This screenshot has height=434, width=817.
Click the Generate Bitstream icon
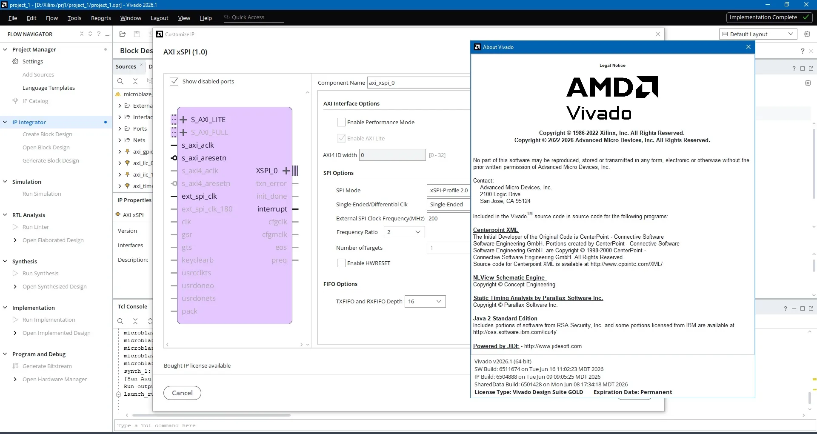pos(16,366)
